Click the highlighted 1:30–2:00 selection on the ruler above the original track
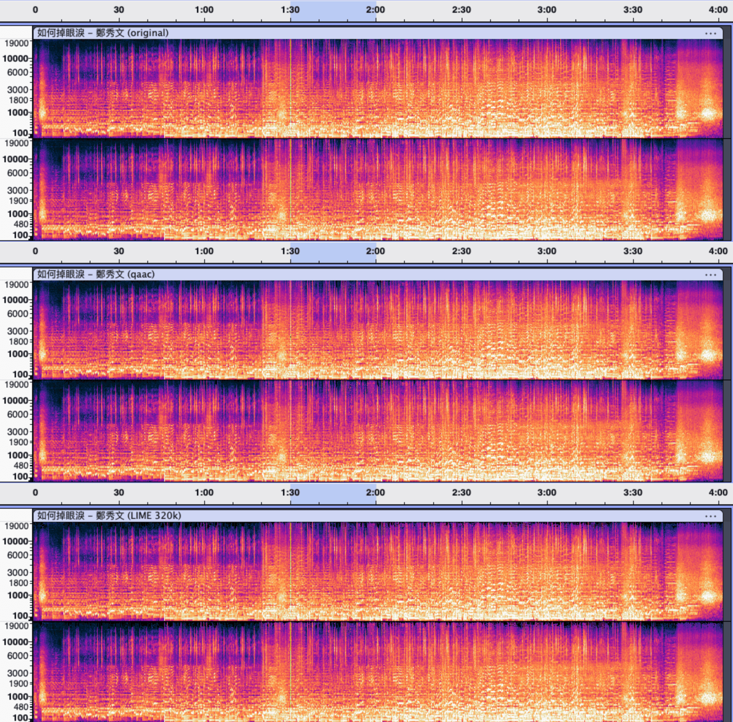 pyautogui.click(x=333, y=11)
